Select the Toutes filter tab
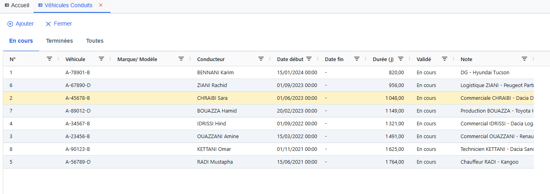 [95, 41]
